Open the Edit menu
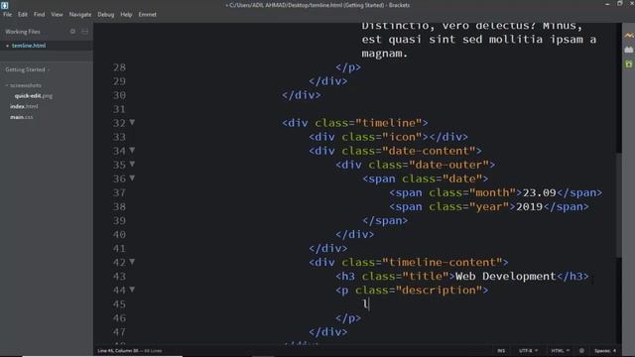The height and width of the screenshot is (357, 635). point(23,14)
